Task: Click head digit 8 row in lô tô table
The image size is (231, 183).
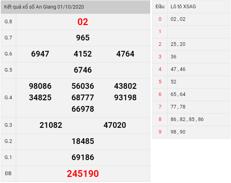Action: (x=191, y=119)
